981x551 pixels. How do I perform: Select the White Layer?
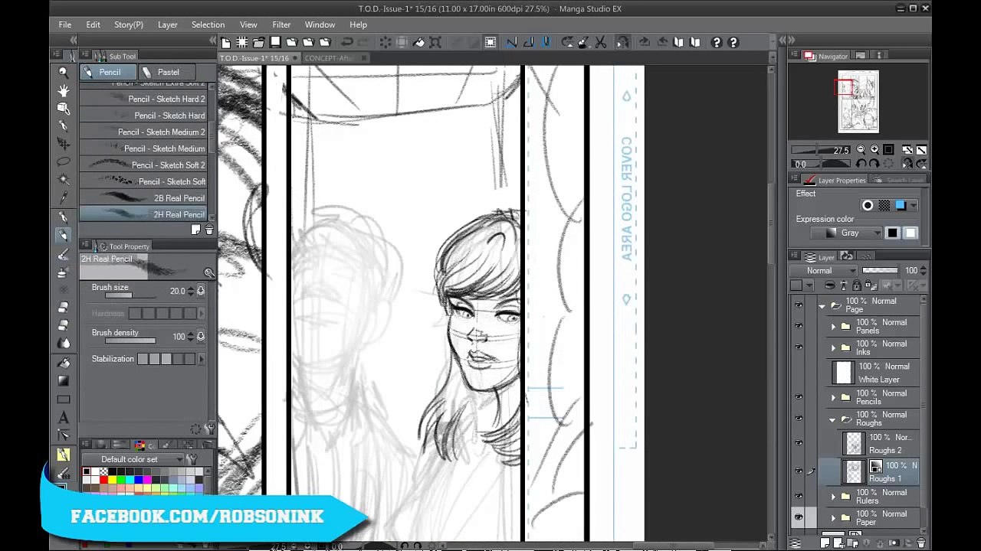tap(874, 373)
